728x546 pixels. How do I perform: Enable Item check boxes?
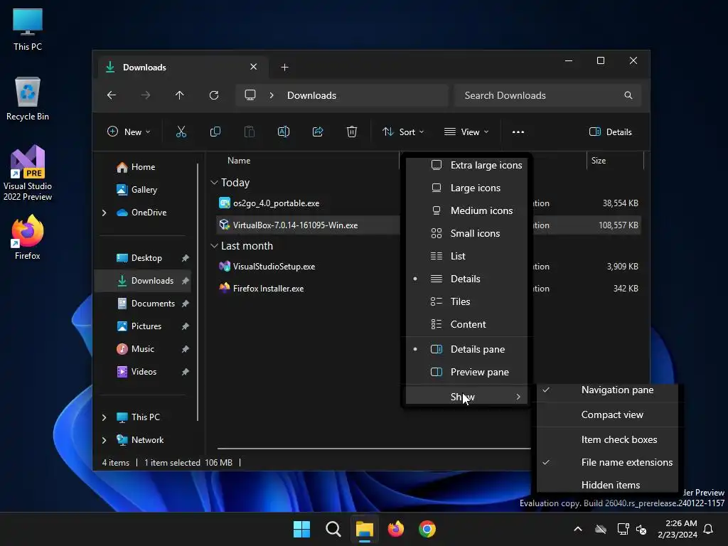coord(607,439)
